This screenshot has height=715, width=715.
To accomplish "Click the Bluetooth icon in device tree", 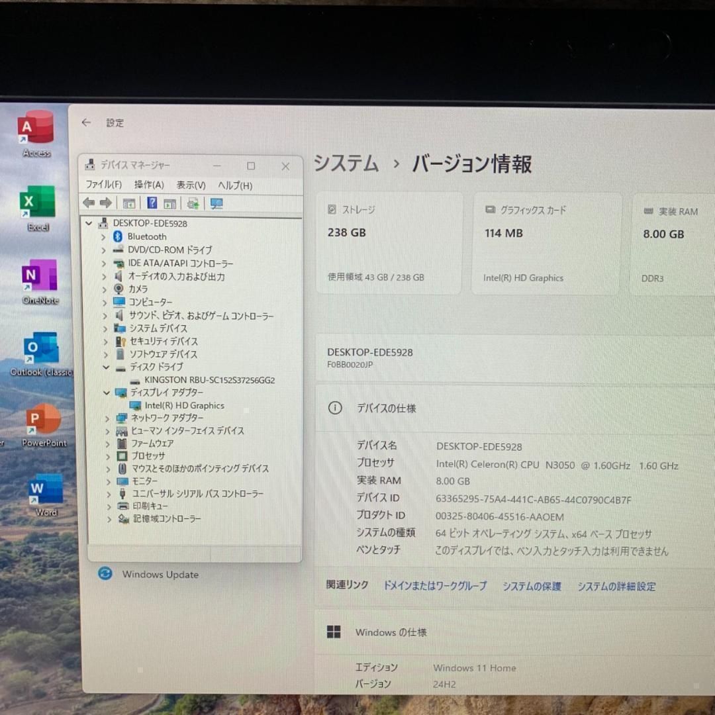I will (118, 236).
